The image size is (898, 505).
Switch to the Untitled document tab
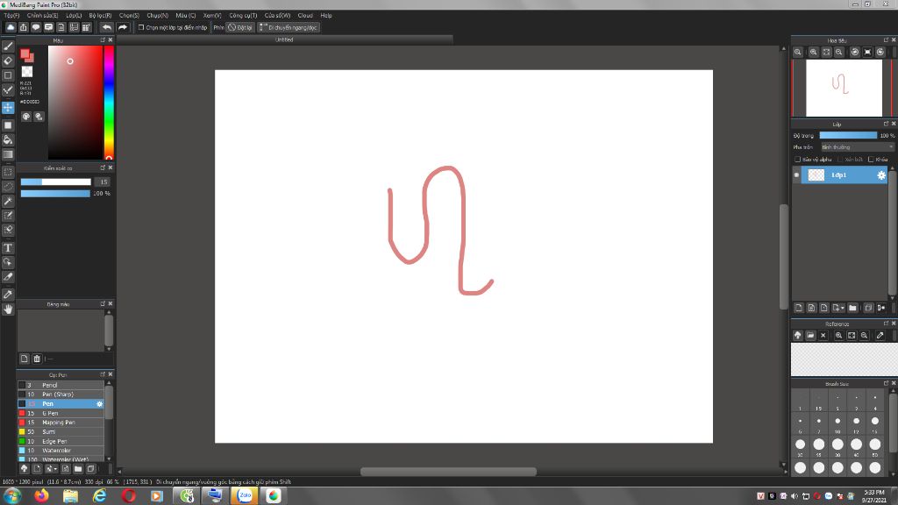pyautogui.click(x=284, y=39)
